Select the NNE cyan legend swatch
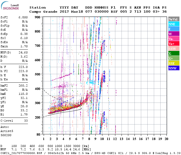 [x=174, y=24]
